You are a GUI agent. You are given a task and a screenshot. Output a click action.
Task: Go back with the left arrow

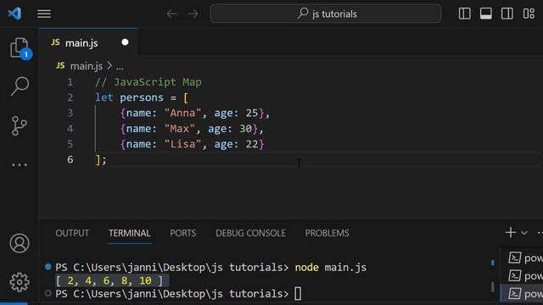171,14
